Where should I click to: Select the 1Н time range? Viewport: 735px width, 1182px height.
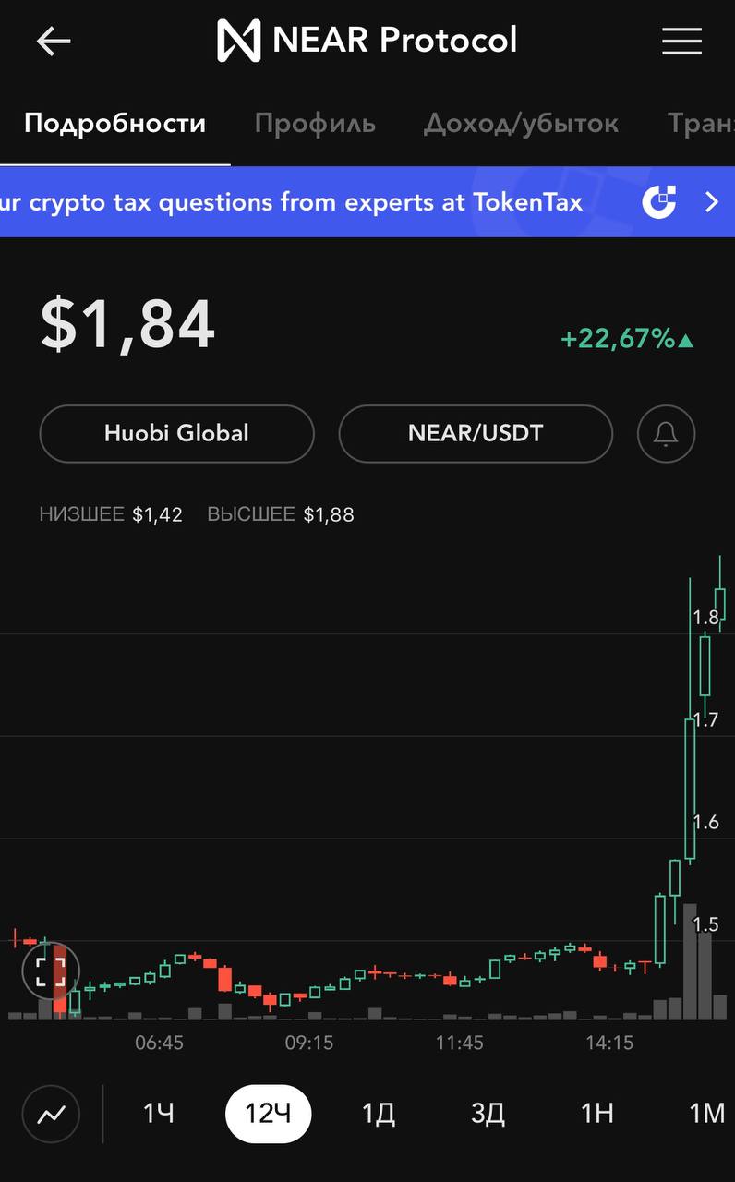[x=597, y=1114]
